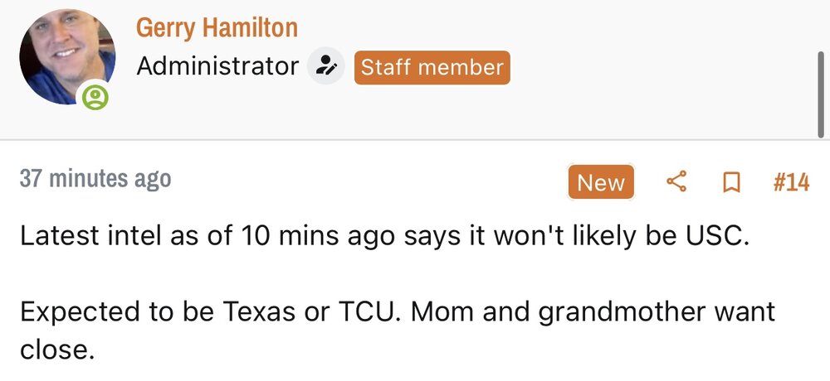The image size is (830, 381).
Task: Click the word "close." ending the post
Action: (57, 350)
